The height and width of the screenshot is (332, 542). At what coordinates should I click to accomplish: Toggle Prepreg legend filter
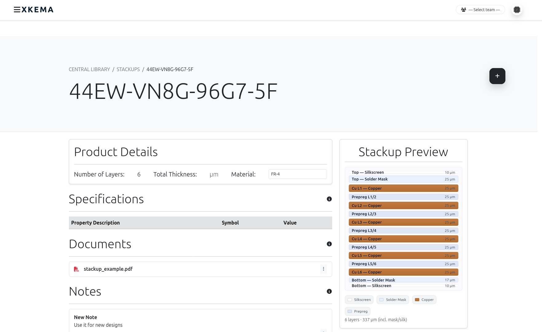tap(357, 311)
